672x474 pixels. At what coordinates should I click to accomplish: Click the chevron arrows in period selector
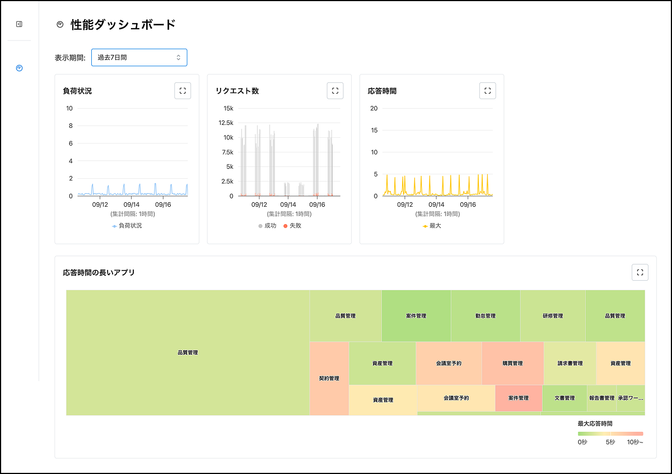(178, 57)
